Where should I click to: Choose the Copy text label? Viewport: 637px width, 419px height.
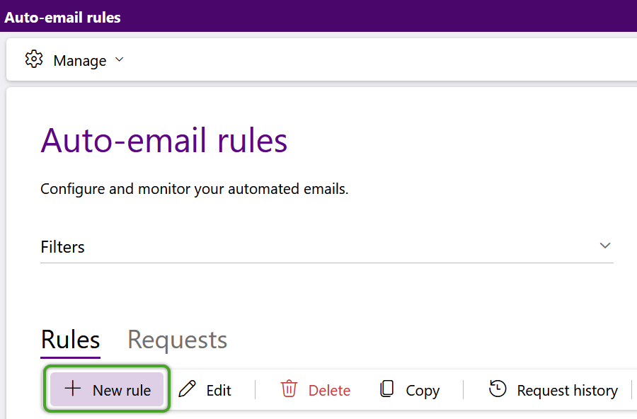click(x=423, y=391)
